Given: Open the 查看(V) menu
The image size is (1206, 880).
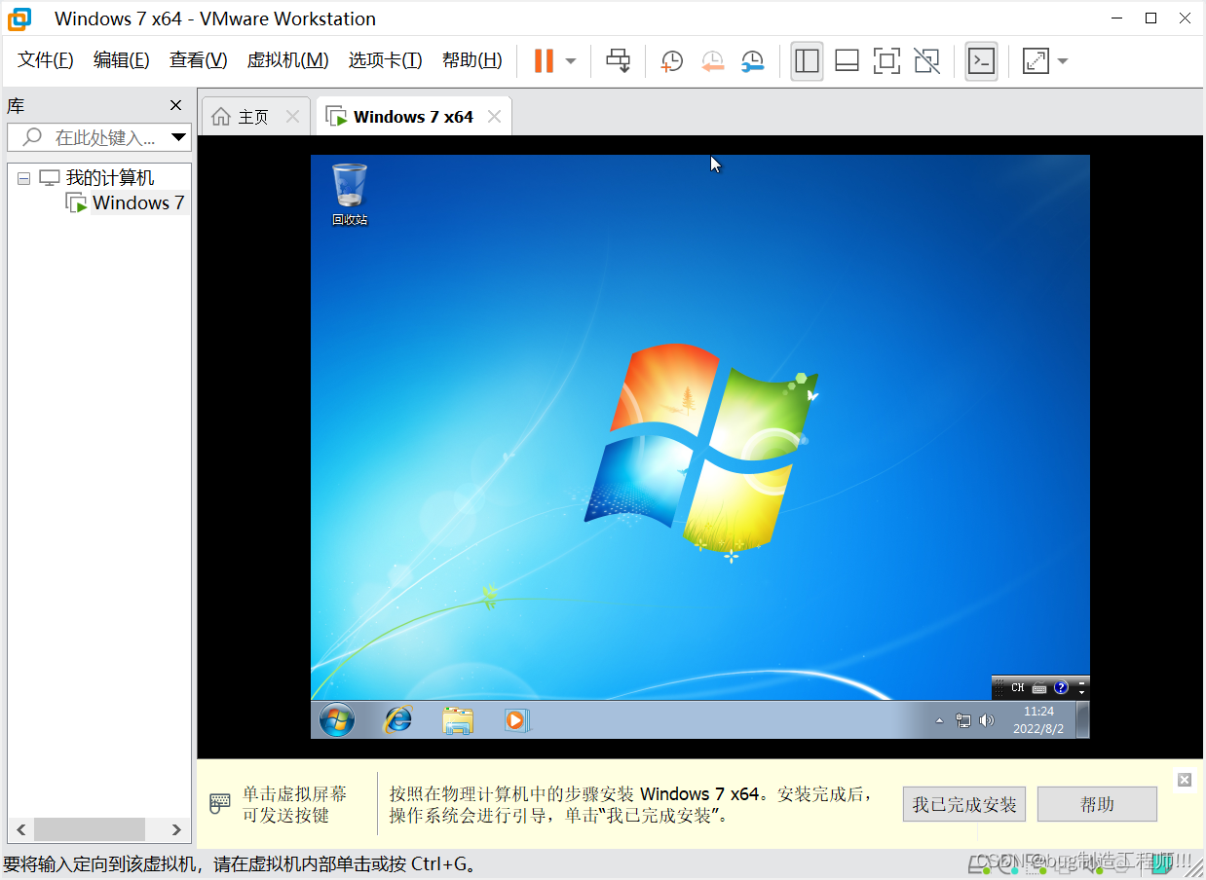Looking at the screenshot, I should coord(199,60).
